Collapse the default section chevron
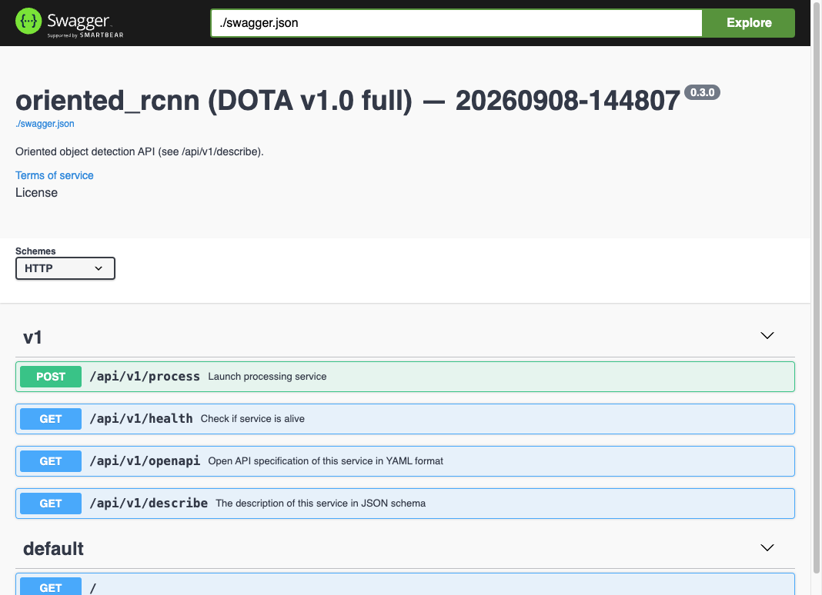822x595 pixels. tap(767, 548)
